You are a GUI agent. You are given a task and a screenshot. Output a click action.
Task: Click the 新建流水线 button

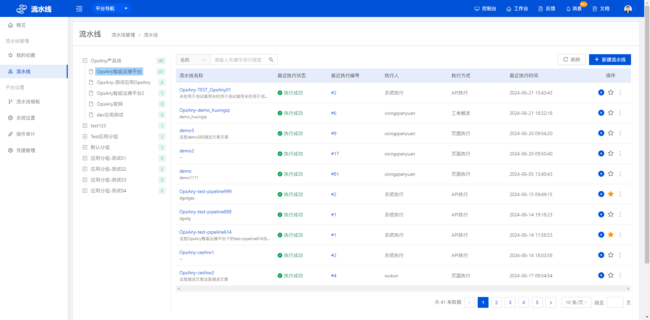(x=610, y=60)
